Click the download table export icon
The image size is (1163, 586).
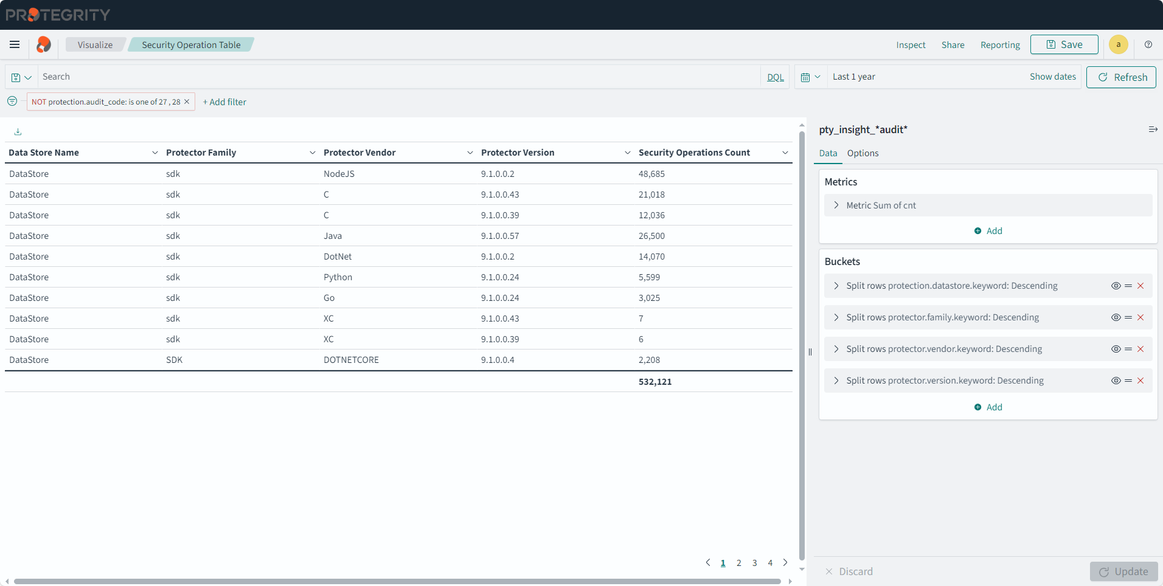point(18,132)
